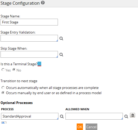Viewport: 138px width, 130px height.
Task: Open Skip Stage When lookup magnifier
Action: pyautogui.click(x=61, y=55)
